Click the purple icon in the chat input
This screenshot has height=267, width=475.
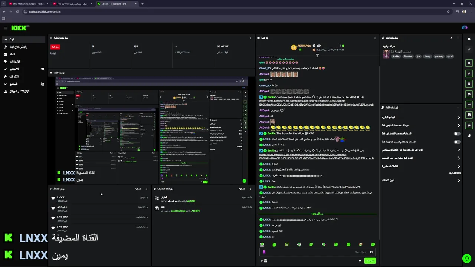264,252
